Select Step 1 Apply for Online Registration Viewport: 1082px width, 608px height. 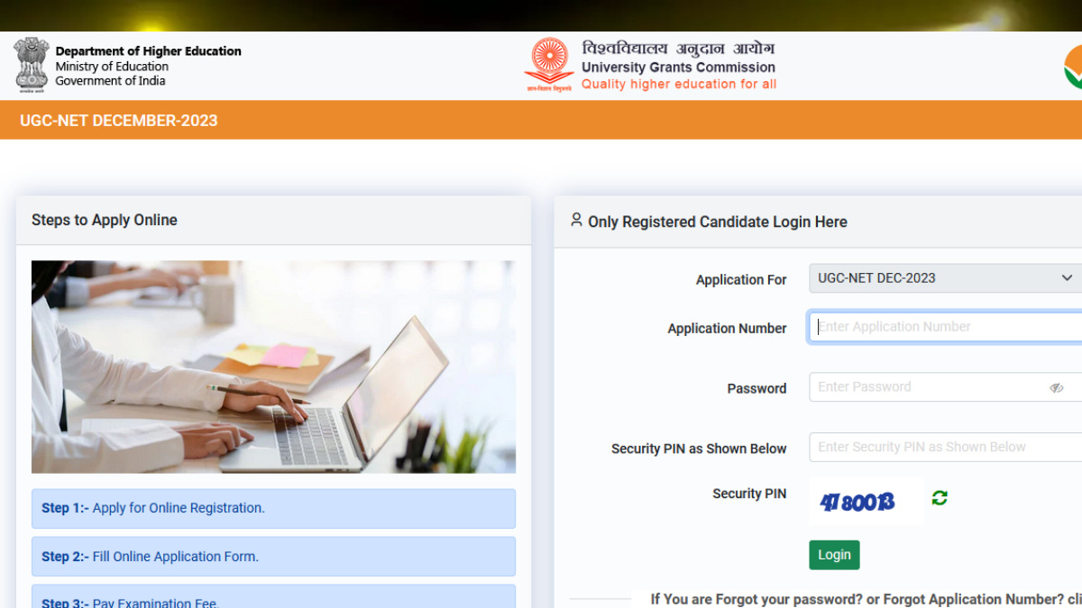(273, 508)
